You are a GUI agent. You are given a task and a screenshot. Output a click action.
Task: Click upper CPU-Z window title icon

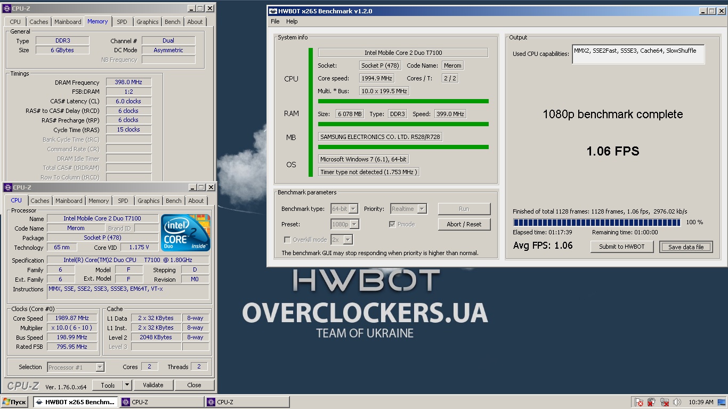[7, 8]
